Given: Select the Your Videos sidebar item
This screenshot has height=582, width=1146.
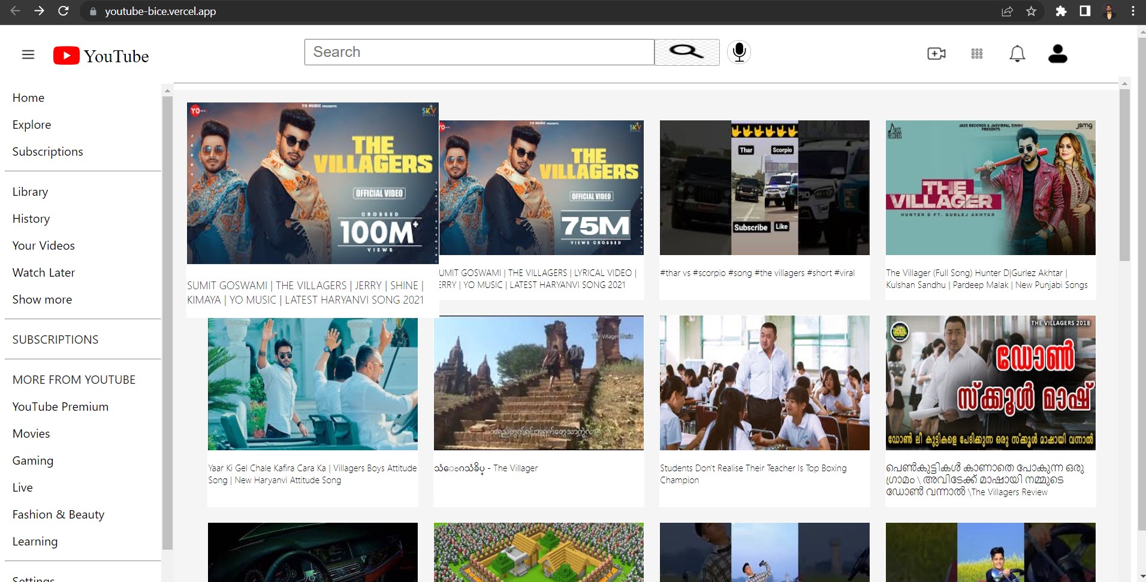Looking at the screenshot, I should click(x=43, y=245).
